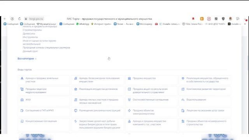This screenshot has height=140, width=249.
Task: Select the Стройматериалы category
Action: click(x=32, y=30)
